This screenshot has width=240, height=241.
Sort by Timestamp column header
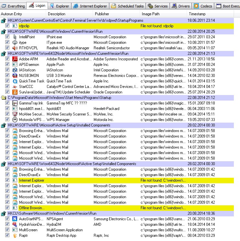(210, 14)
